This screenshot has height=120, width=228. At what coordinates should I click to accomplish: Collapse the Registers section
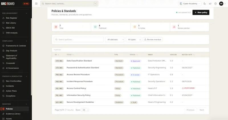coord(27,104)
